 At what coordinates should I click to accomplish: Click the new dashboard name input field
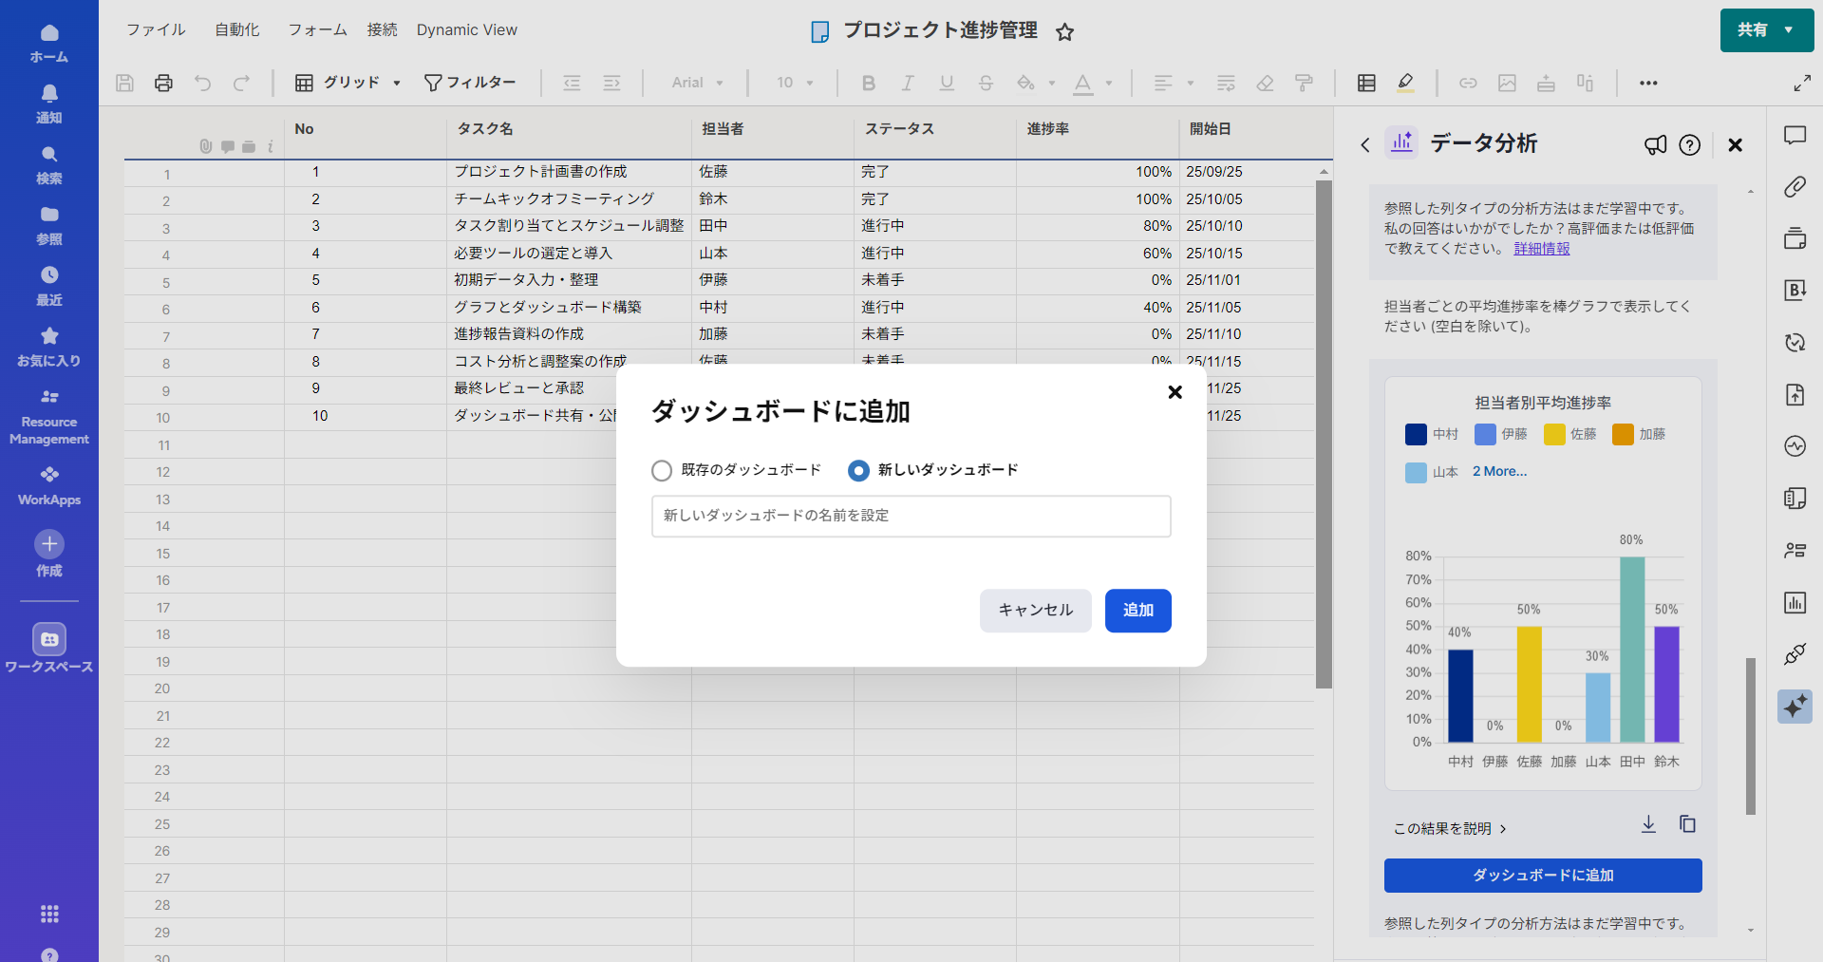[x=911, y=517]
